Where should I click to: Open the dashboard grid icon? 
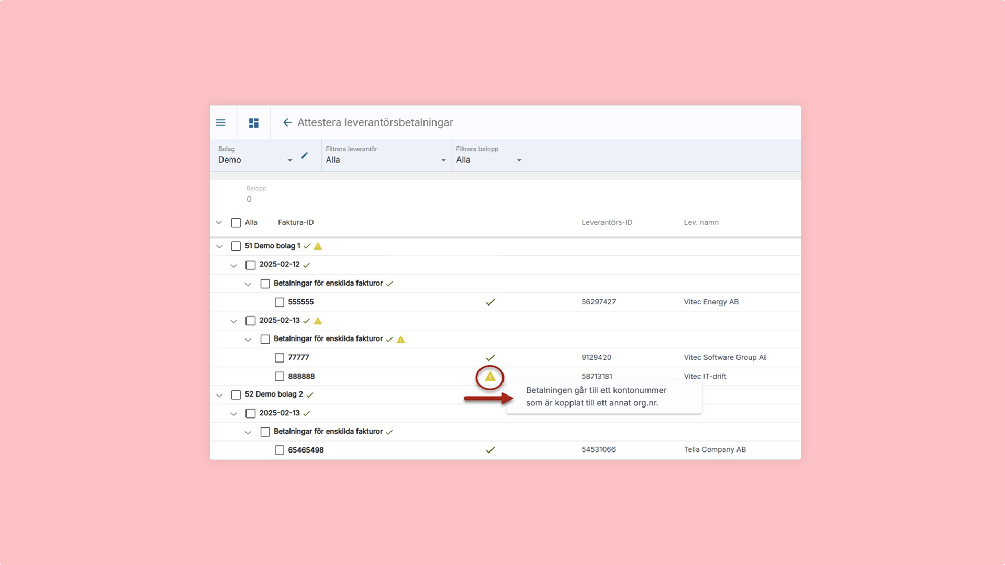[254, 122]
